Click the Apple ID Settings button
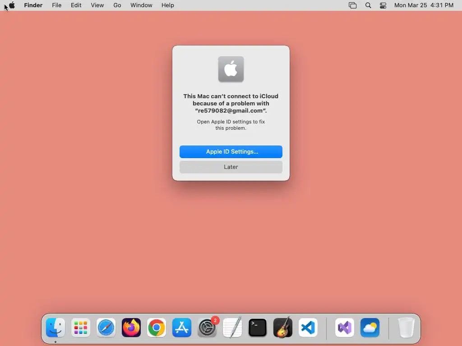This screenshot has height=346, width=462. [x=231, y=152]
